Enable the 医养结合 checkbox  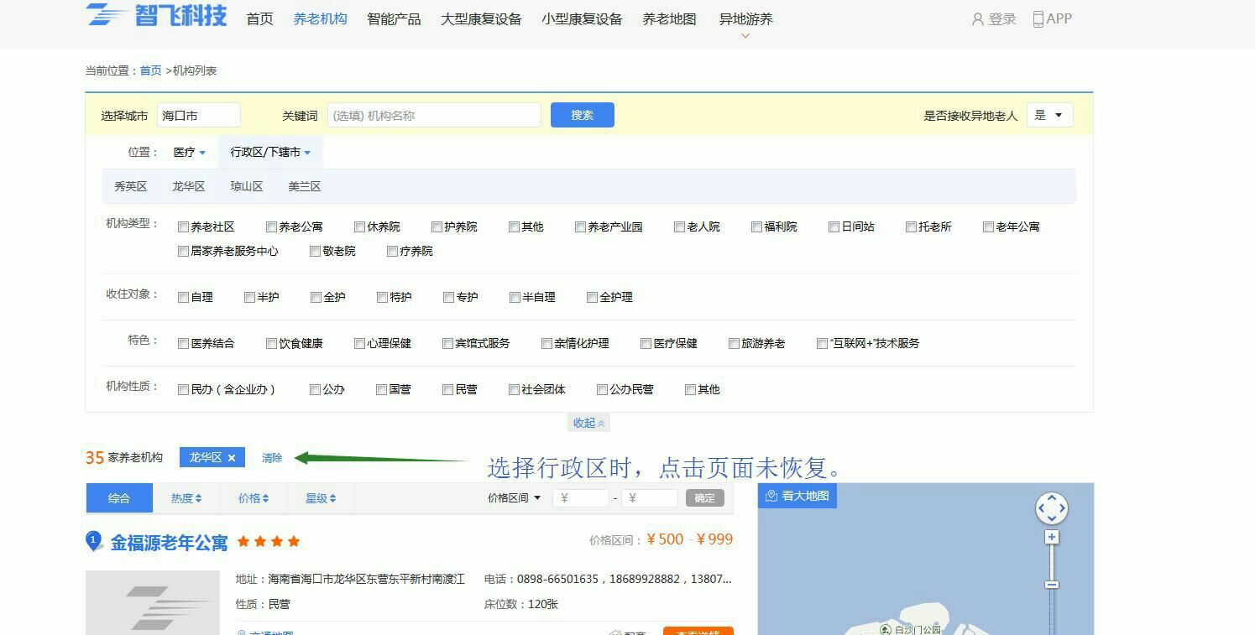[183, 343]
